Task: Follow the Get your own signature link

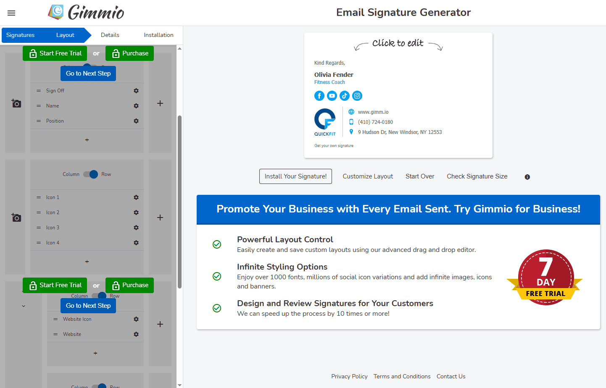Action: coord(334,146)
